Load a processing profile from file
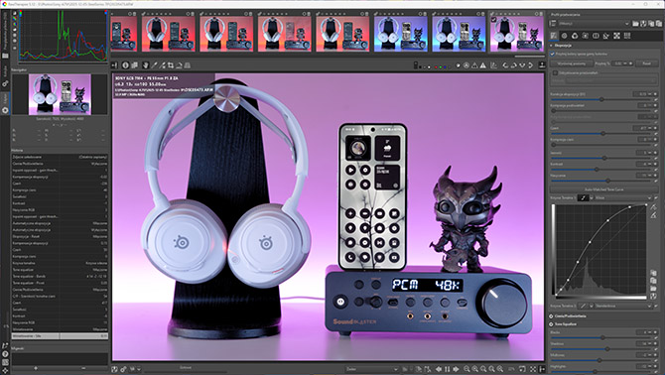This screenshot has height=375, width=665. tap(635, 24)
